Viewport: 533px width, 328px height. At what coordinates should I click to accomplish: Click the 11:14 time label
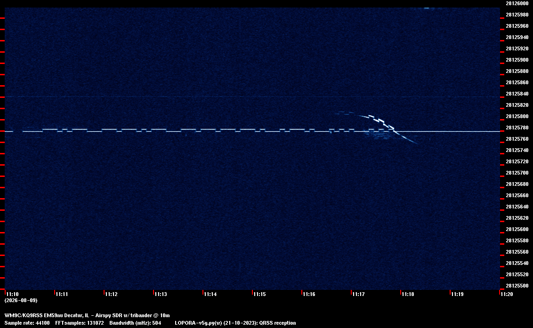(x=210, y=294)
